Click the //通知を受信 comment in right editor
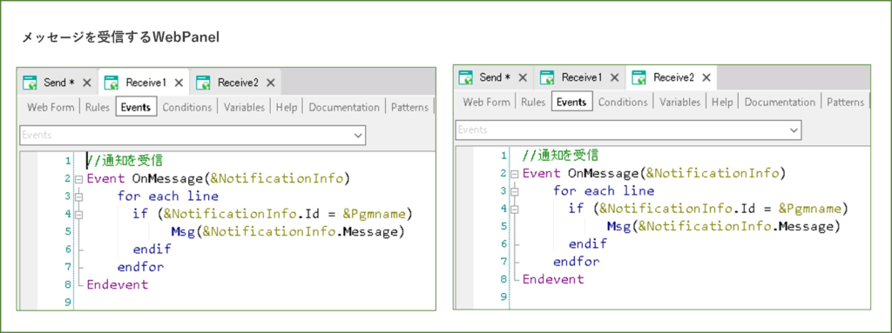This screenshot has width=892, height=333. 561,155
